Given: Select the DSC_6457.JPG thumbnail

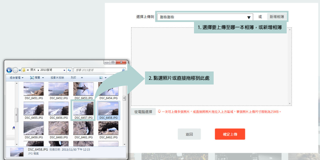Looking at the screenshot, I should point(83,109).
